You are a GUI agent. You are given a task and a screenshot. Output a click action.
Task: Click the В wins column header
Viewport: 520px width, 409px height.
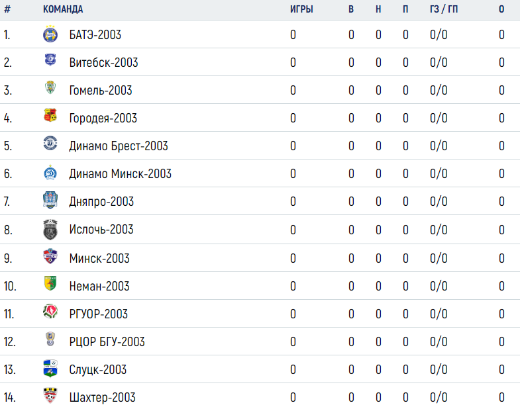tap(351, 9)
